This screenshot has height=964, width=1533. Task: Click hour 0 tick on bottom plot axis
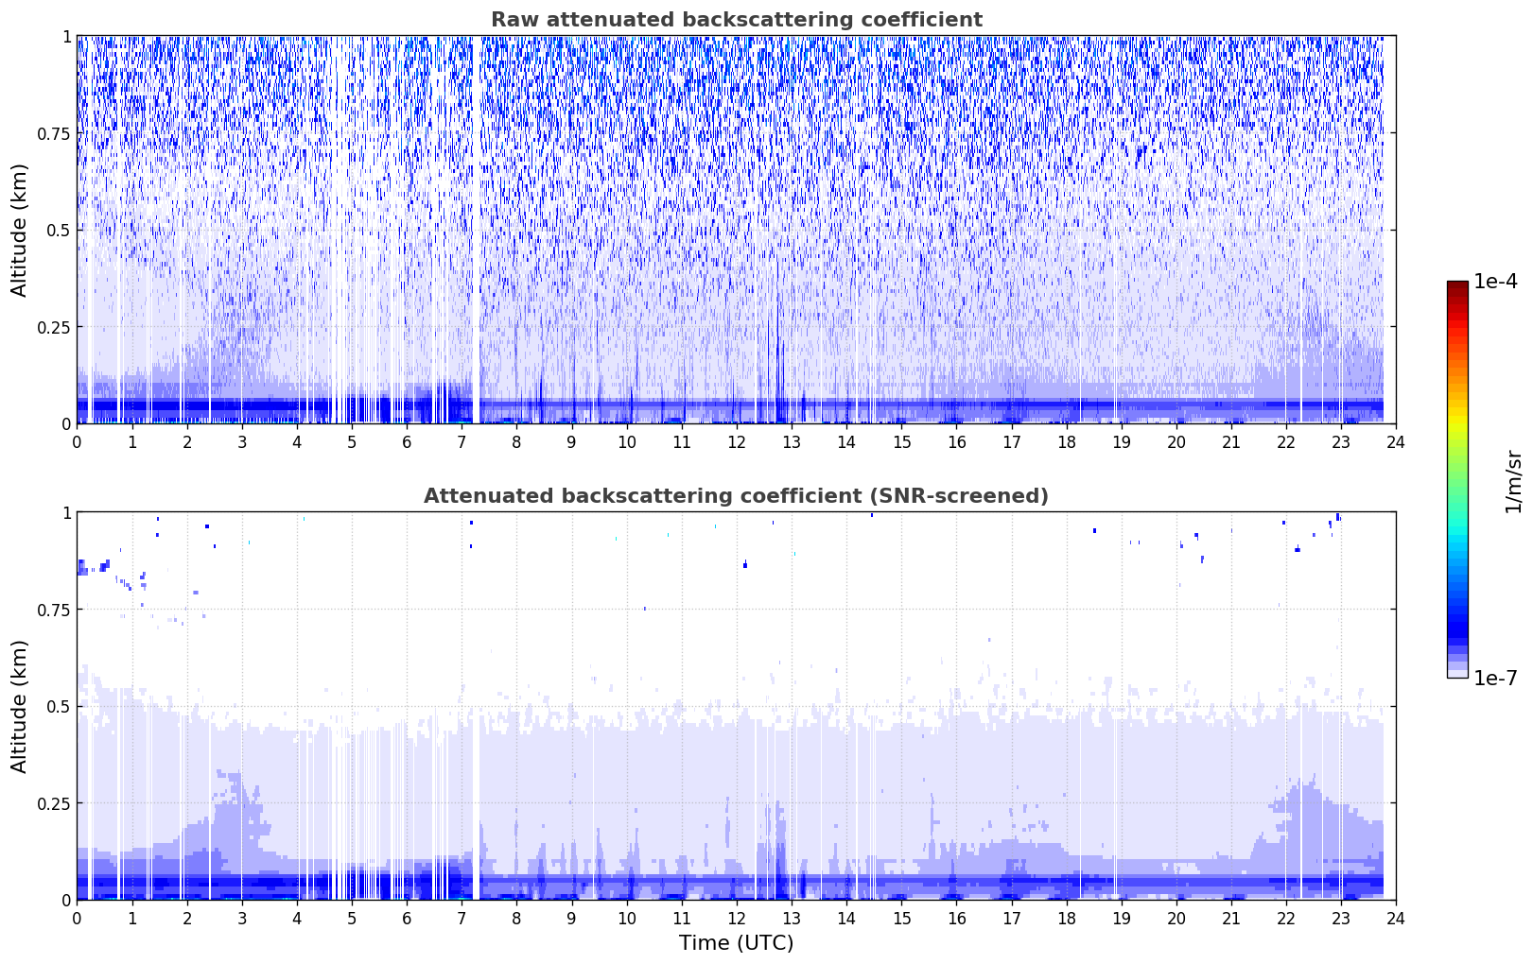pos(78,918)
